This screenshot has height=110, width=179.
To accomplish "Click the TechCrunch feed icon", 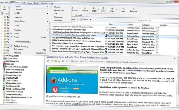I will [x=4, y=86].
